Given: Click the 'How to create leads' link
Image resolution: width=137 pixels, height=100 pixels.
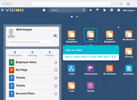Looking at the screenshot, I should [x=91, y=57].
